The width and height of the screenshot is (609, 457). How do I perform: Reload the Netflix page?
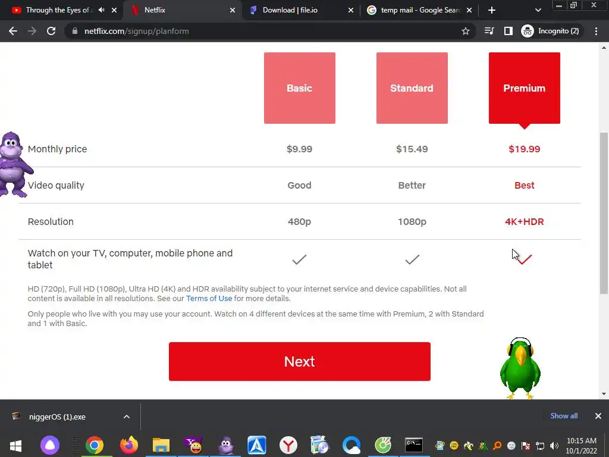coord(51,31)
